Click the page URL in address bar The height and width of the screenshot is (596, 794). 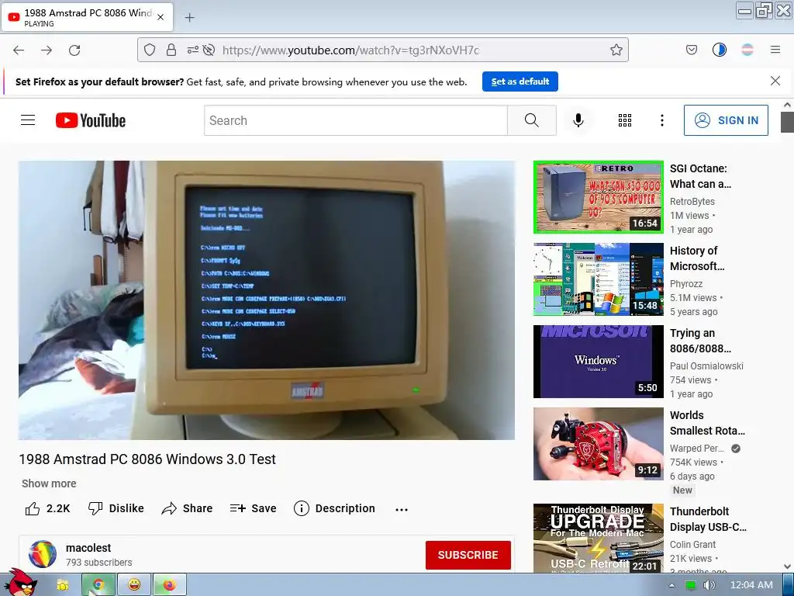coord(350,50)
